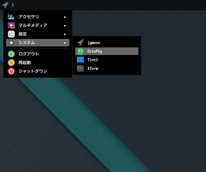The height and width of the screenshot is (172, 206).
Task: Select the システム menu entry
Action: pyautogui.click(x=38, y=43)
